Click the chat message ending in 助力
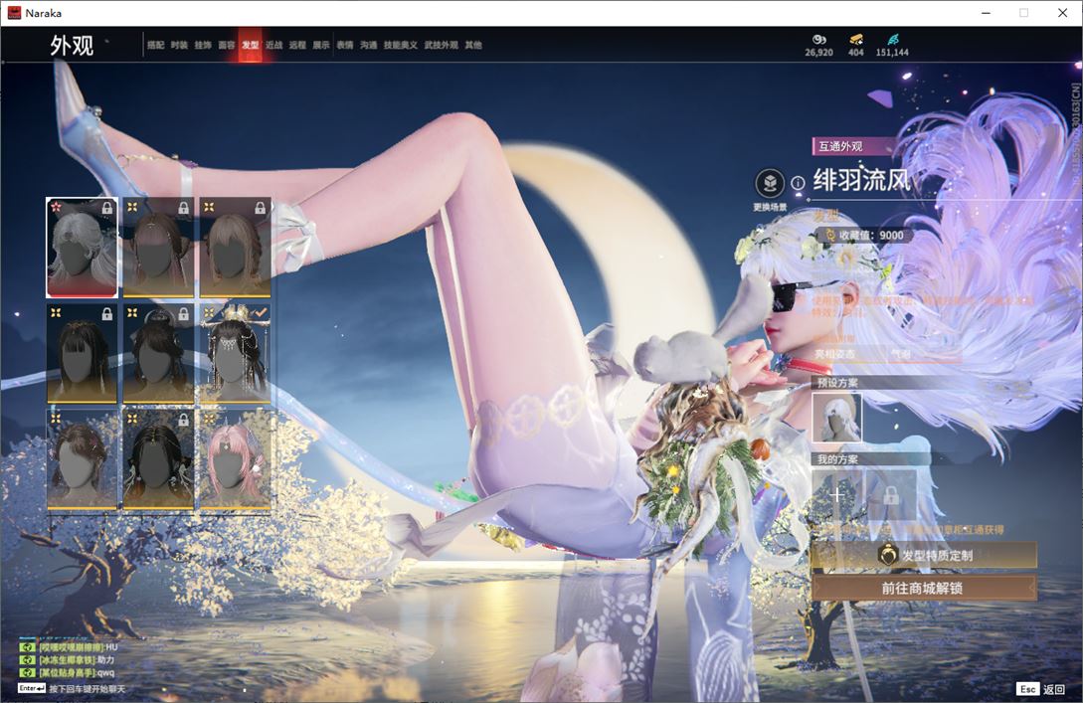This screenshot has width=1083, height=703. coord(77,659)
